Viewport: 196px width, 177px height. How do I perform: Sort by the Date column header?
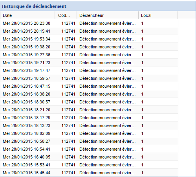click(27, 15)
